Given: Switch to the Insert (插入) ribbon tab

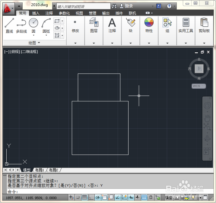Looking at the screenshot, I should (36, 13).
